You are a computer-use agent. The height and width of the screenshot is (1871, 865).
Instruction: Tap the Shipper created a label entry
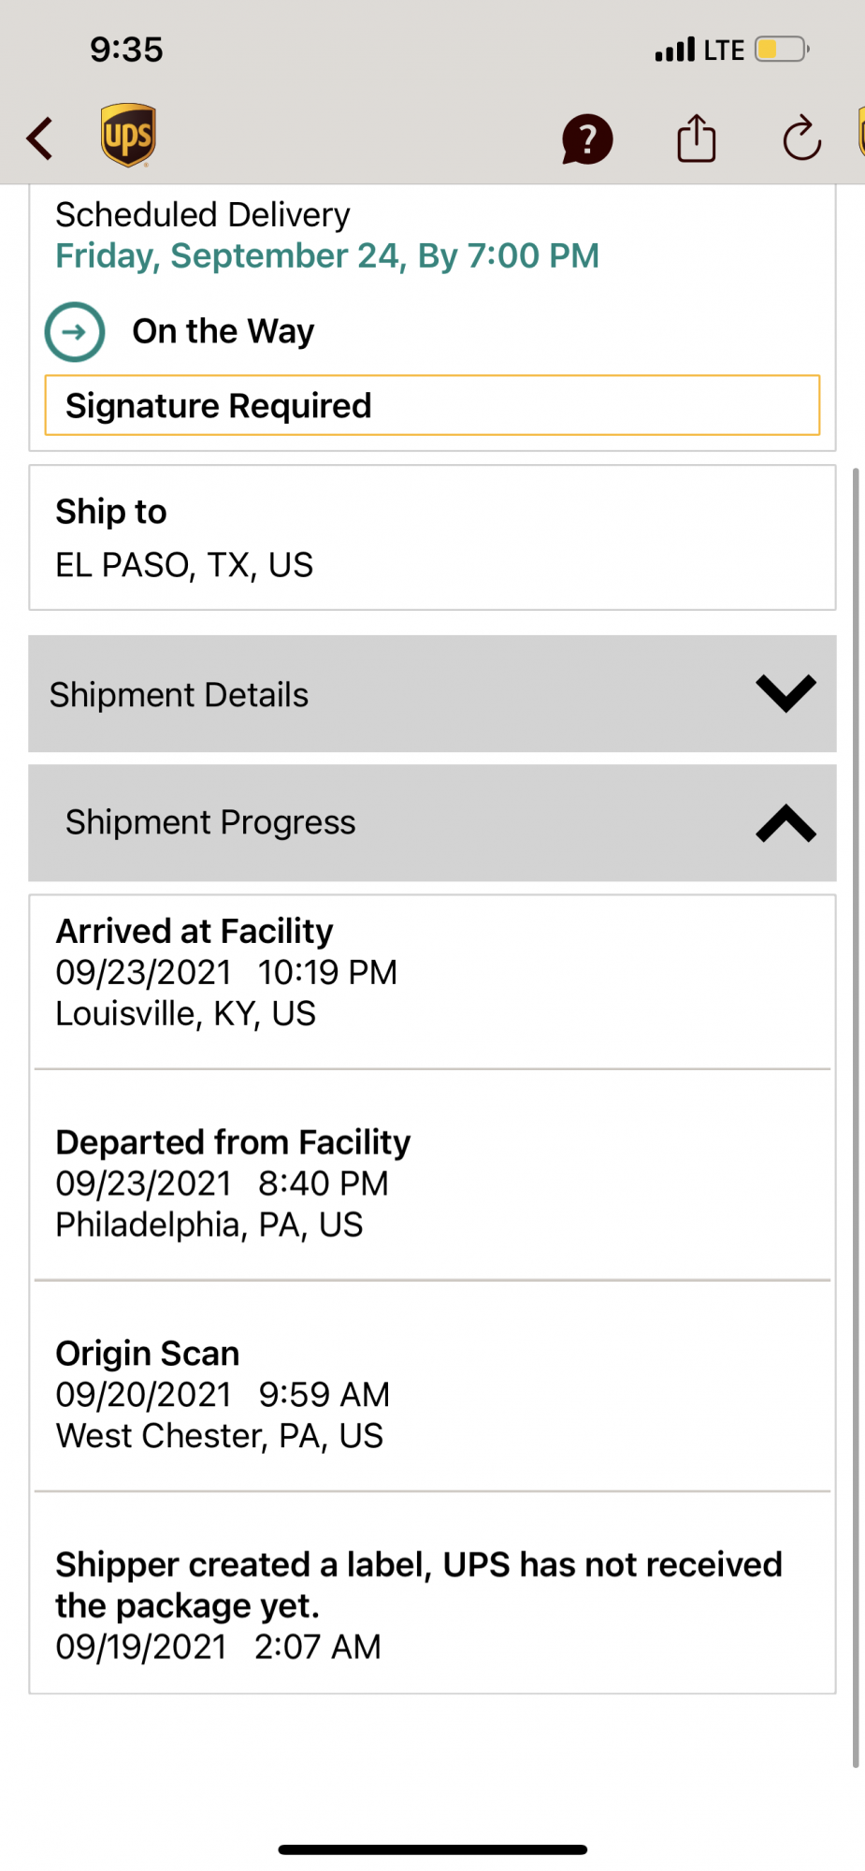(432, 1604)
